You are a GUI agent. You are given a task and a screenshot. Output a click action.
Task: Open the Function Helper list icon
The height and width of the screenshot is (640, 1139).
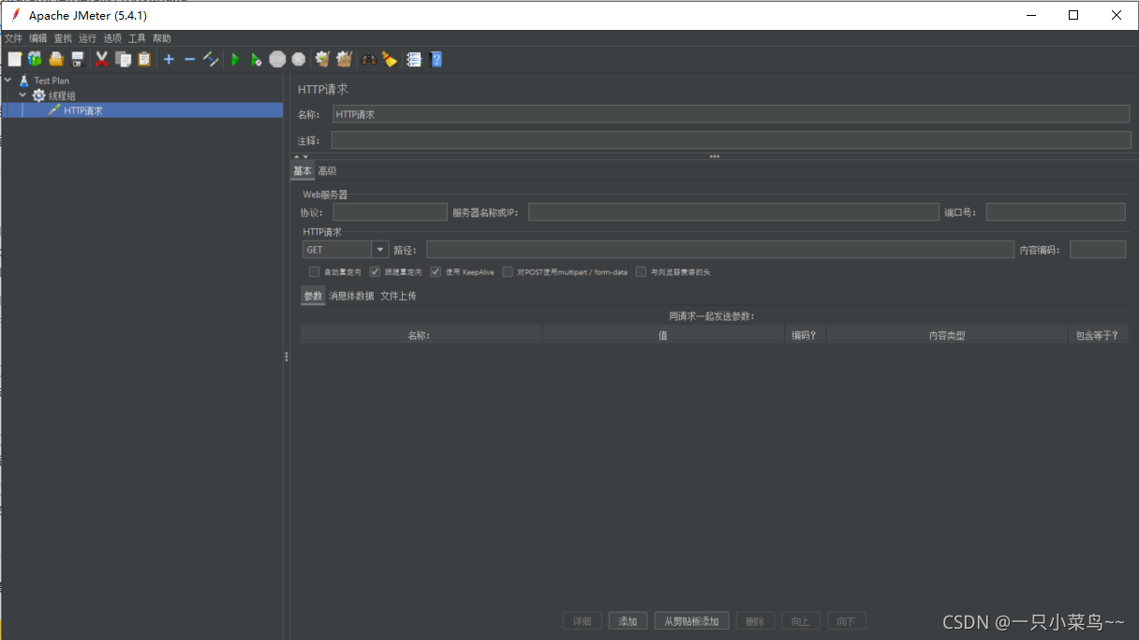point(414,59)
